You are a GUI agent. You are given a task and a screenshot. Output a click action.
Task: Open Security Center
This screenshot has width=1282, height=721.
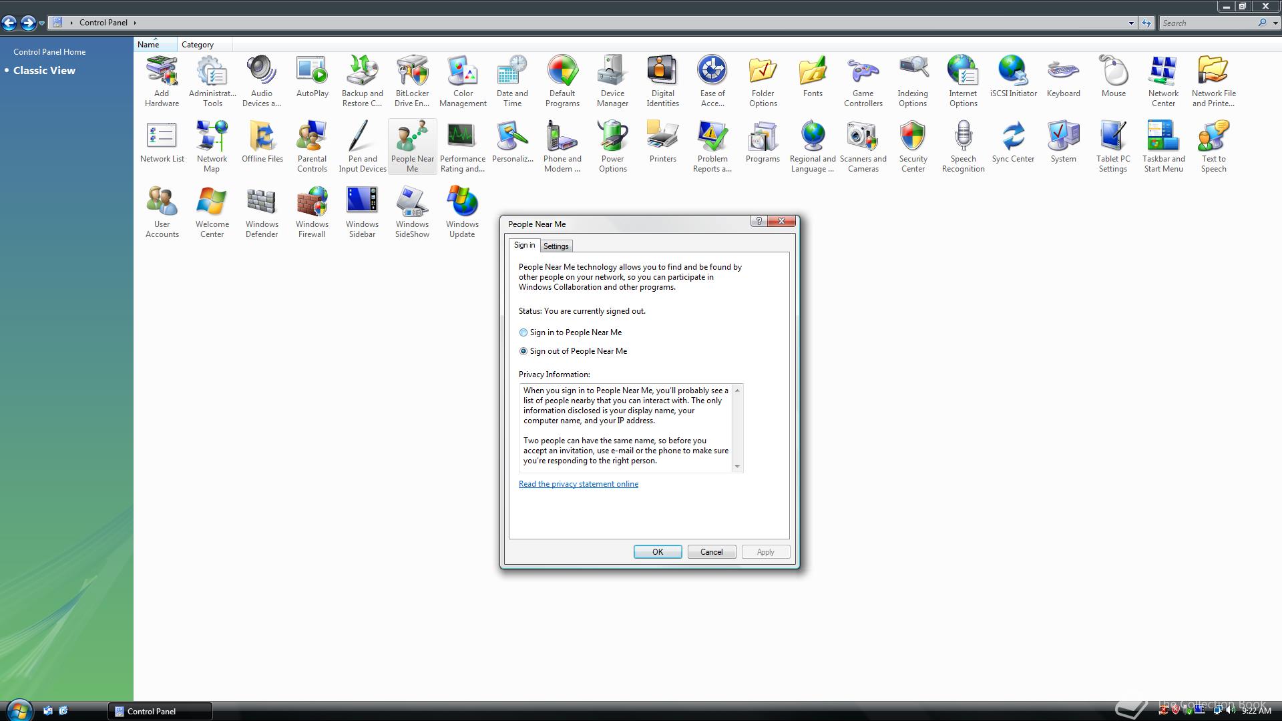click(x=913, y=146)
